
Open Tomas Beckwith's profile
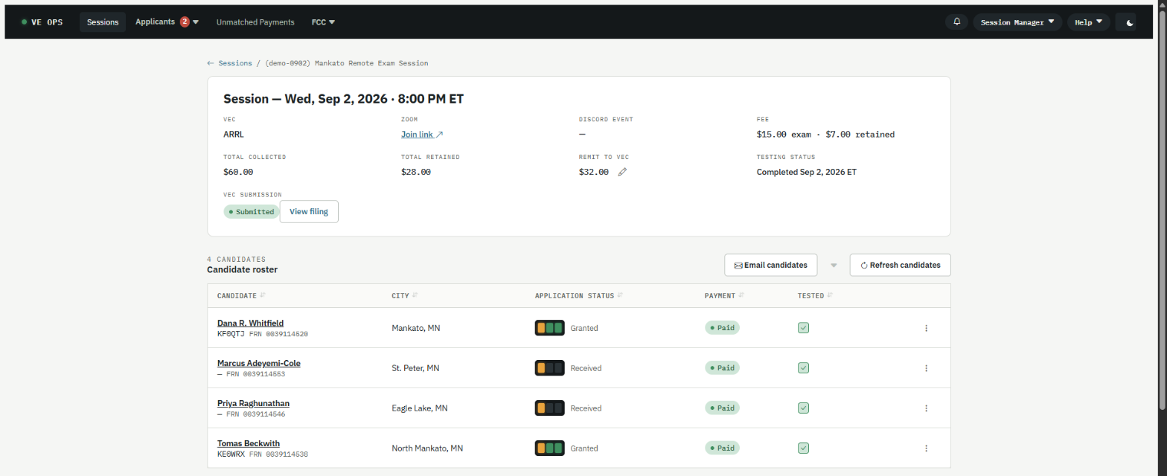[249, 443]
